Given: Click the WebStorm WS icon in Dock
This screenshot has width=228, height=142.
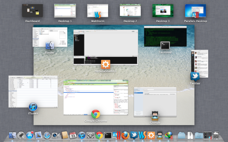Looking at the screenshot, I should tap(142, 135).
